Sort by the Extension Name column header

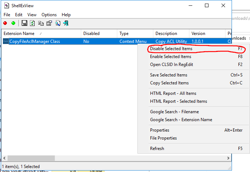click(41, 34)
